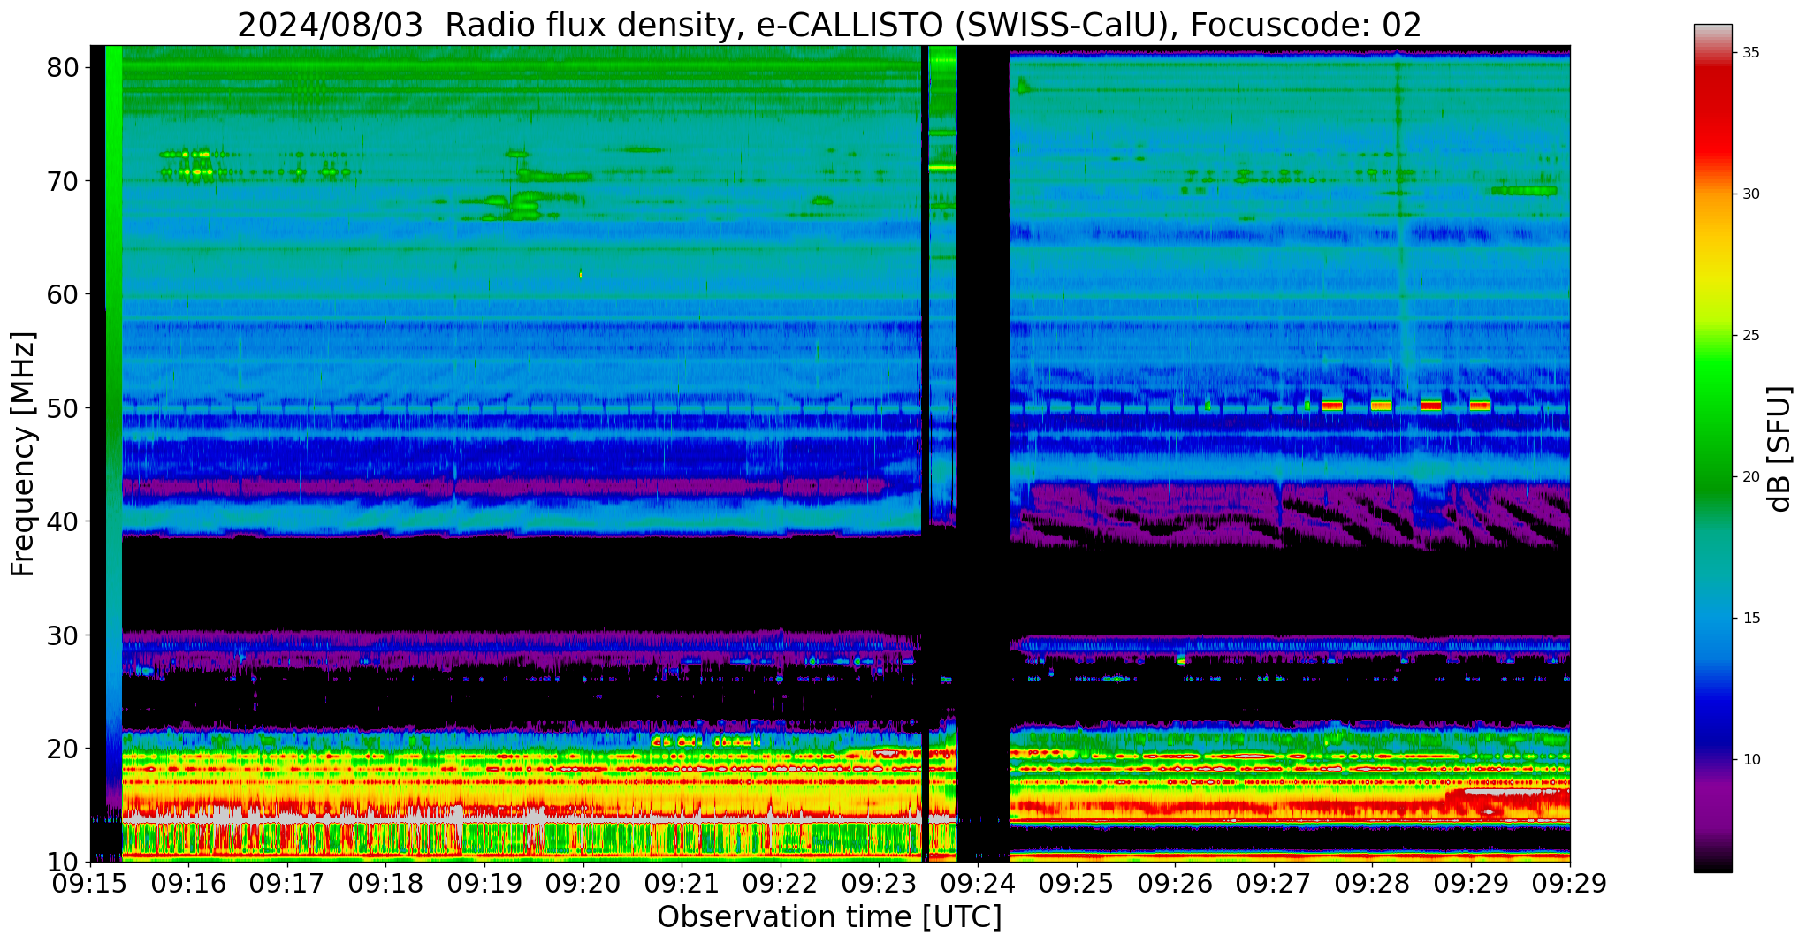Click the colorbar tick label 25
This screenshot has height=943, width=1806.
click(x=1750, y=336)
